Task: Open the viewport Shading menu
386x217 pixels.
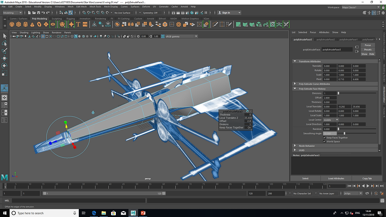Action: [24, 32]
